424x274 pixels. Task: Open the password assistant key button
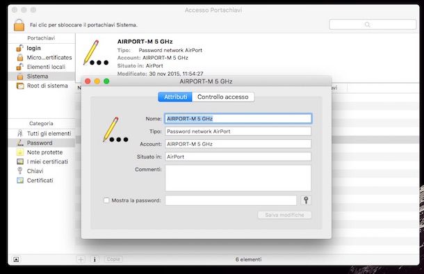[x=306, y=200]
